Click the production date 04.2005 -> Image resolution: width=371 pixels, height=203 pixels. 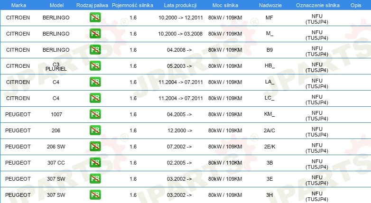point(179,114)
